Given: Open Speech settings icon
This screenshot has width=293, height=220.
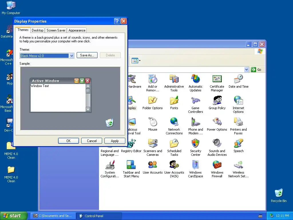Looking at the screenshot, I should click(x=238, y=146).
